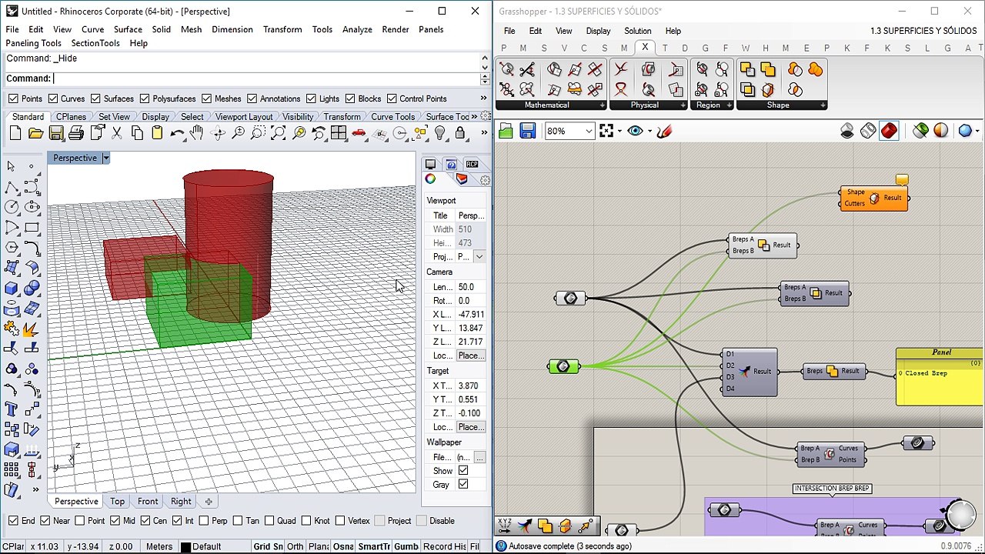
Task: Open the Grasshopper eye preview dropdown arrow
Action: pos(649,132)
